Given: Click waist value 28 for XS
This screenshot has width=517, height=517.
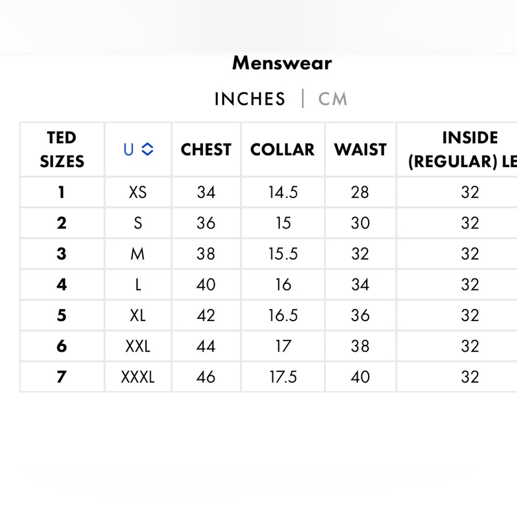Looking at the screenshot, I should (x=360, y=192).
